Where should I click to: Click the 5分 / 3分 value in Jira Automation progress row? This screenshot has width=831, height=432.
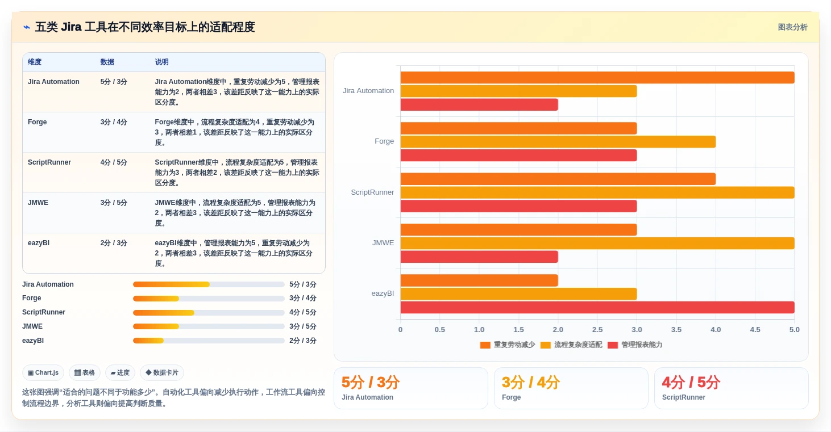click(x=303, y=284)
